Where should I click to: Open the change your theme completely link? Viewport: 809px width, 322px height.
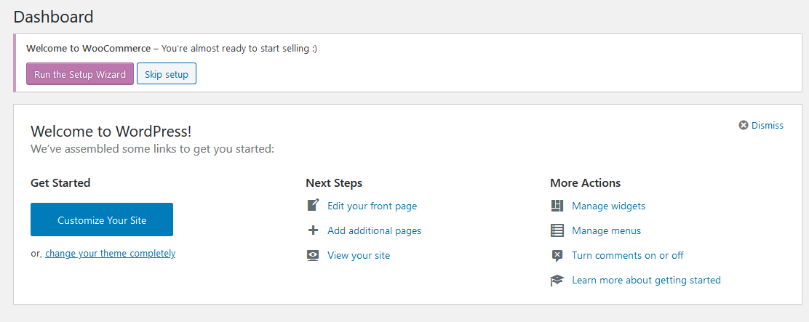pyautogui.click(x=111, y=254)
